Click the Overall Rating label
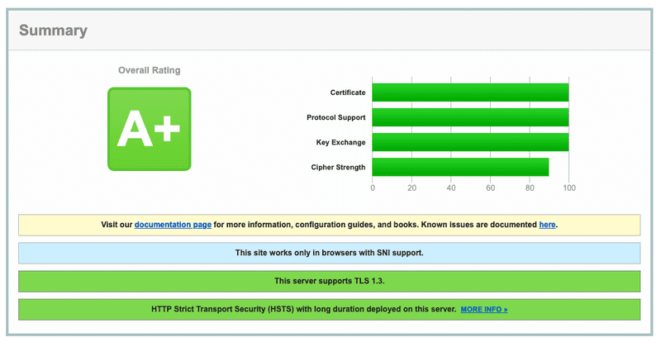The image size is (661, 342). (149, 71)
